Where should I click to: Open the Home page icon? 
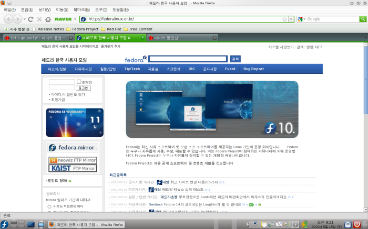(x=48, y=19)
